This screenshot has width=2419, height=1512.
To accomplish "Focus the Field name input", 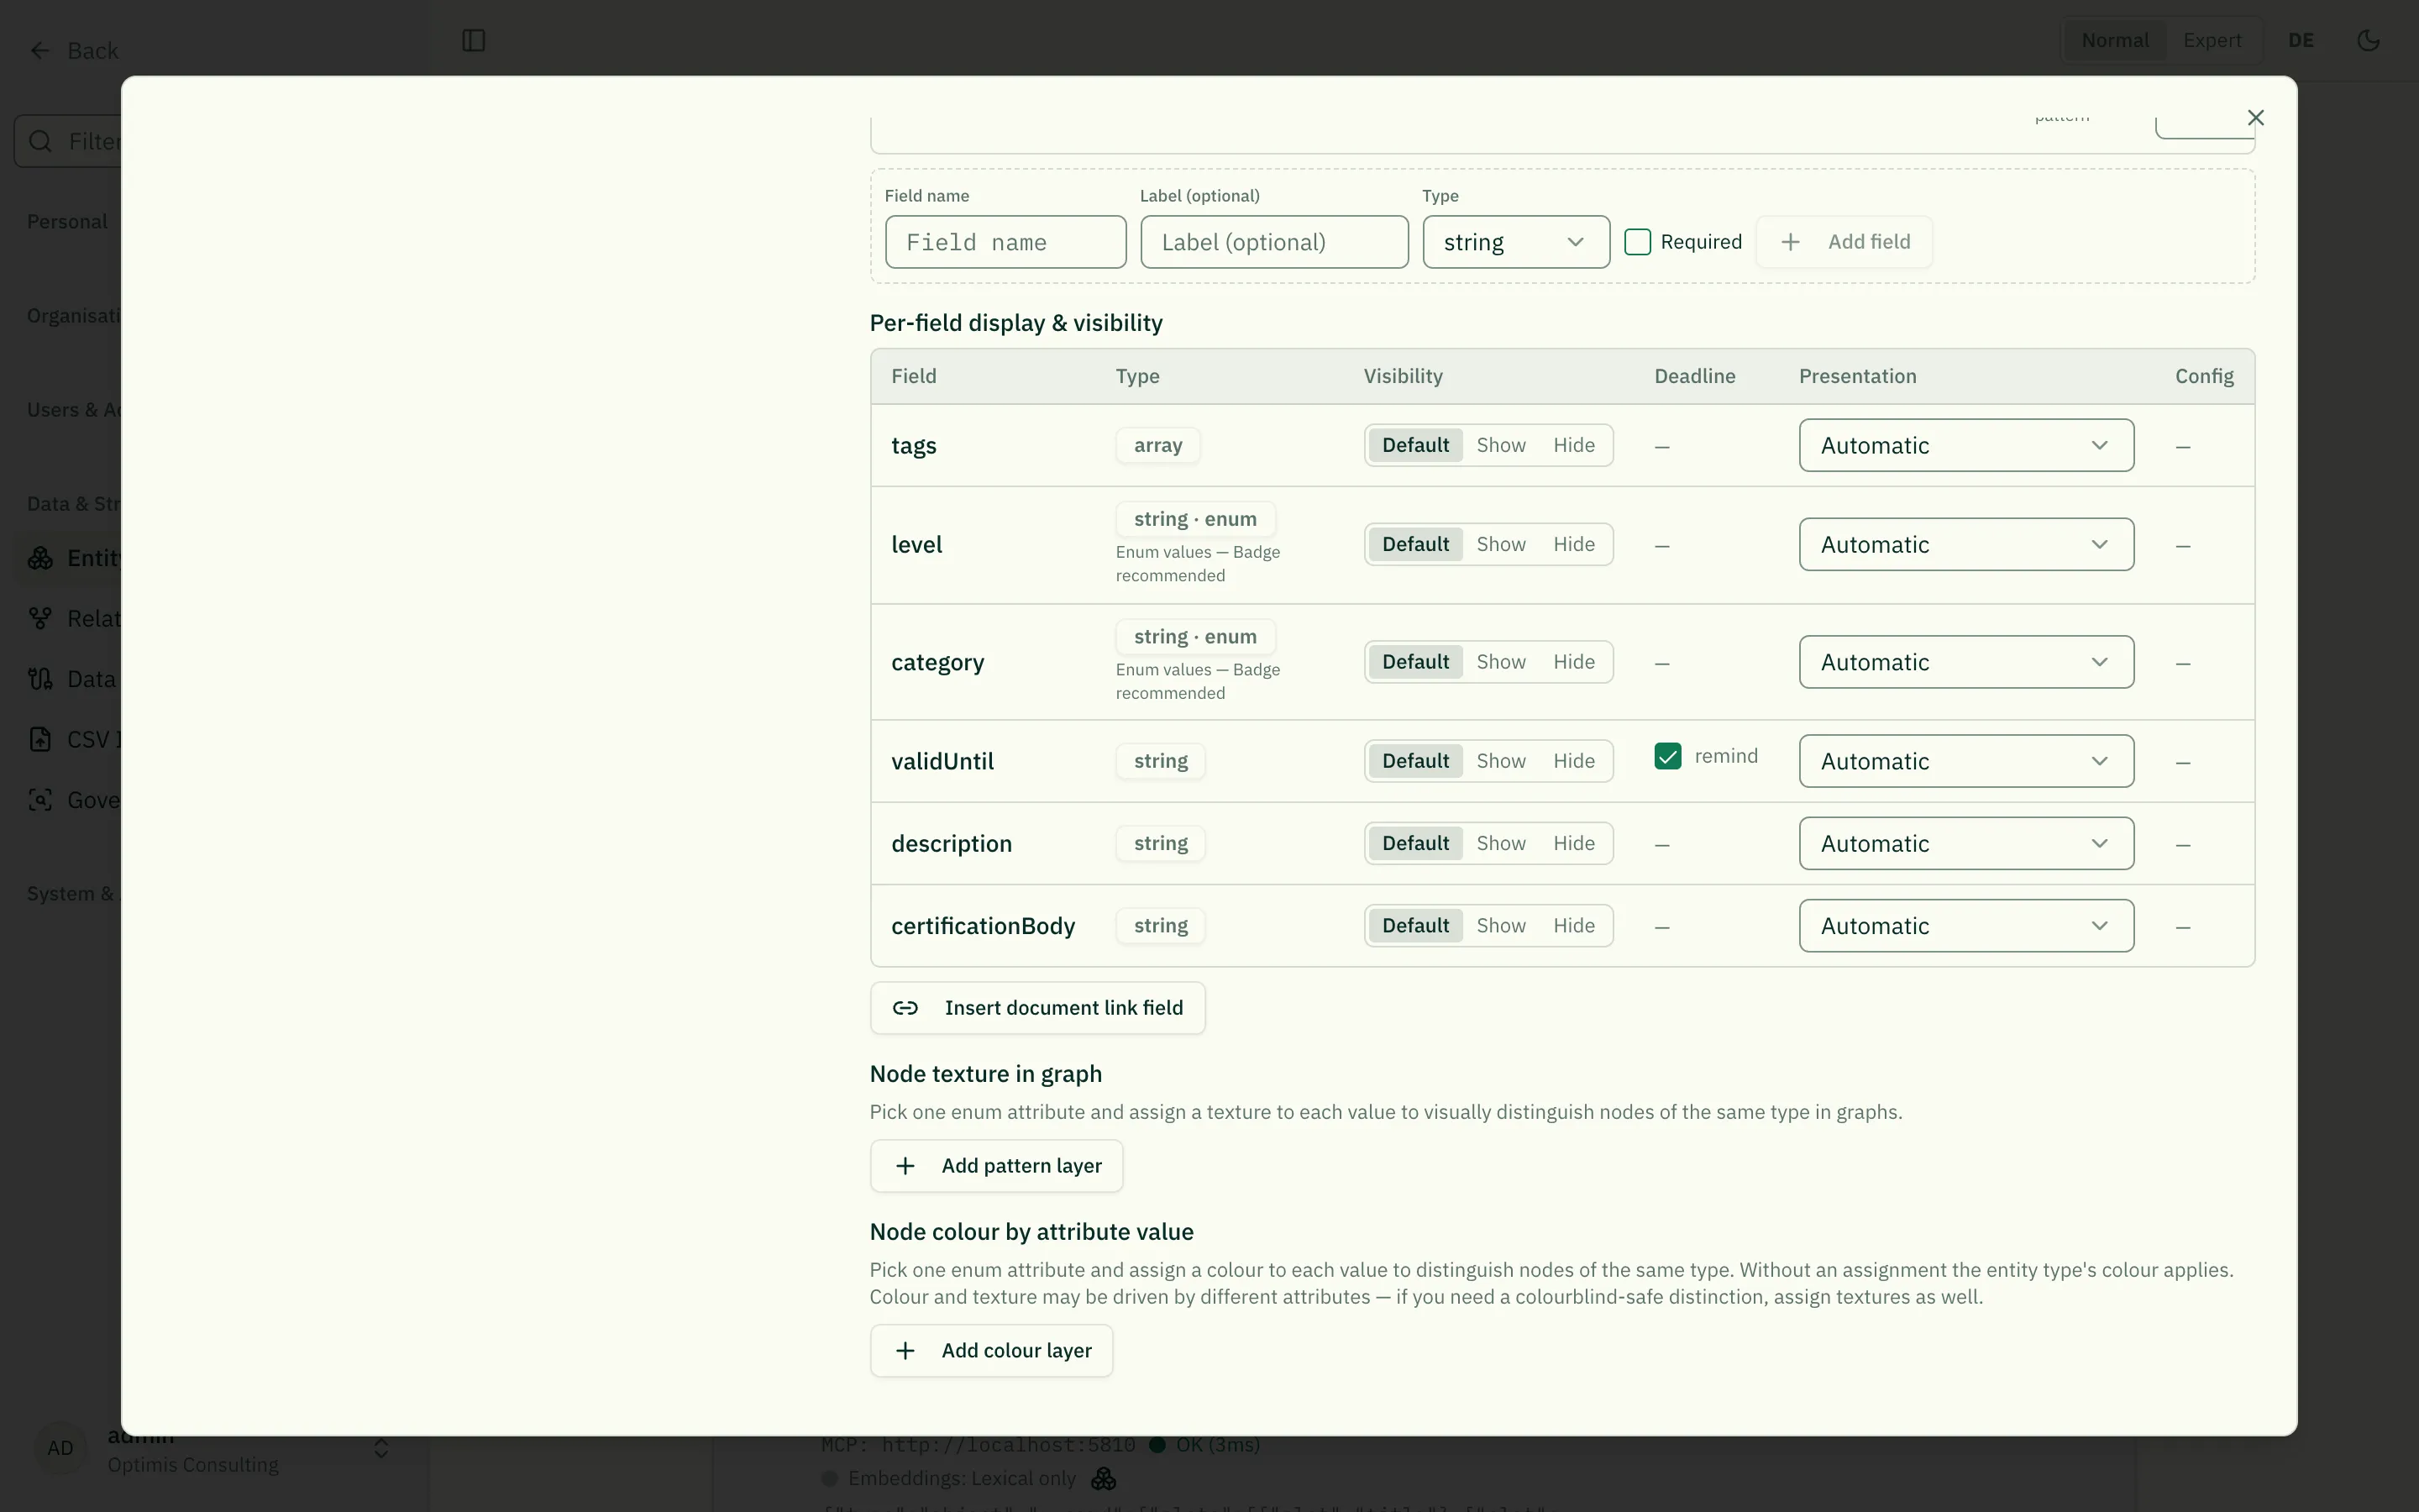I will [x=1005, y=242].
